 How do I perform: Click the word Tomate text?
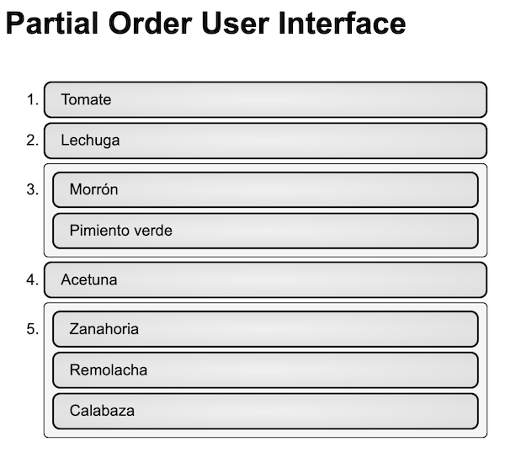pyautogui.click(x=86, y=99)
